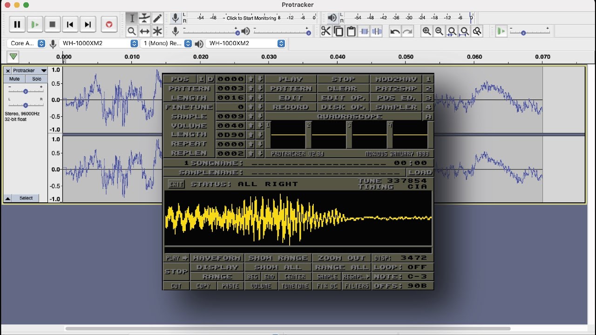
Task: Click the Play-at-speed green button
Action: point(501,31)
